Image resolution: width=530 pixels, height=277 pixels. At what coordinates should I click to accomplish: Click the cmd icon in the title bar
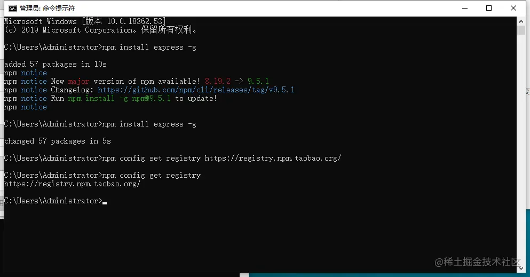click(12, 9)
